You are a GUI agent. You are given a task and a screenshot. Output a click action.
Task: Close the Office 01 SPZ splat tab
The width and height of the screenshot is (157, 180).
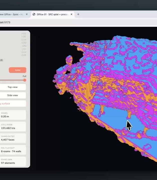coord(71,14)
